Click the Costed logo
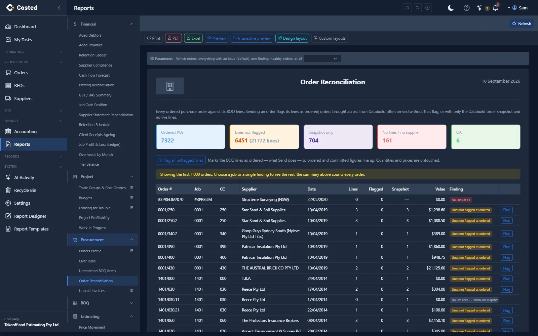Image resolution: width=538 pixels, height=336 pixels. pyautogui.click(x=22, y=7)
